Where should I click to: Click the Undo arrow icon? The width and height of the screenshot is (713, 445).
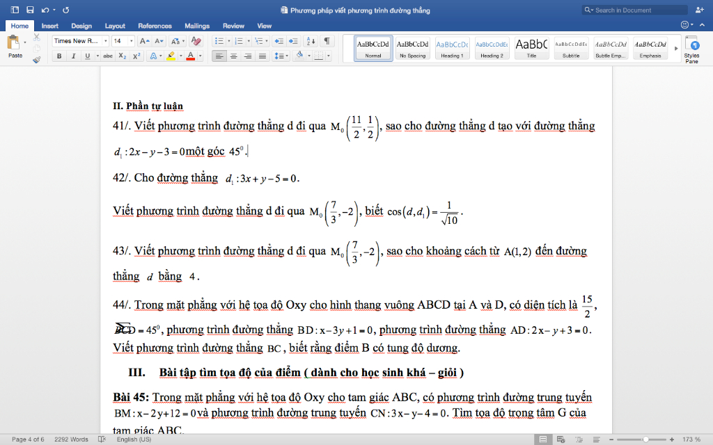(45, 10)
